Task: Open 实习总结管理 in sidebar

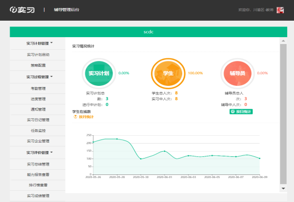Action: click(x=38, y=164)
